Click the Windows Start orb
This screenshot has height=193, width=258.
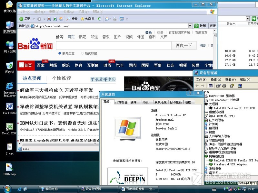pyautogui.click(x=7, y=189)
